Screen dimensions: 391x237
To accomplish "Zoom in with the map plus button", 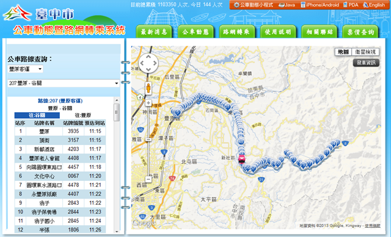I will tap(148, 103).
